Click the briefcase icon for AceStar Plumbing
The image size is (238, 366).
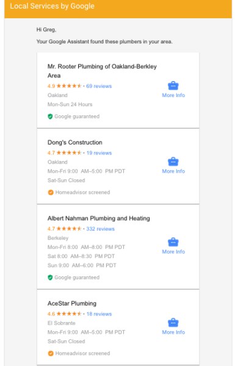[x=173, y=323]
